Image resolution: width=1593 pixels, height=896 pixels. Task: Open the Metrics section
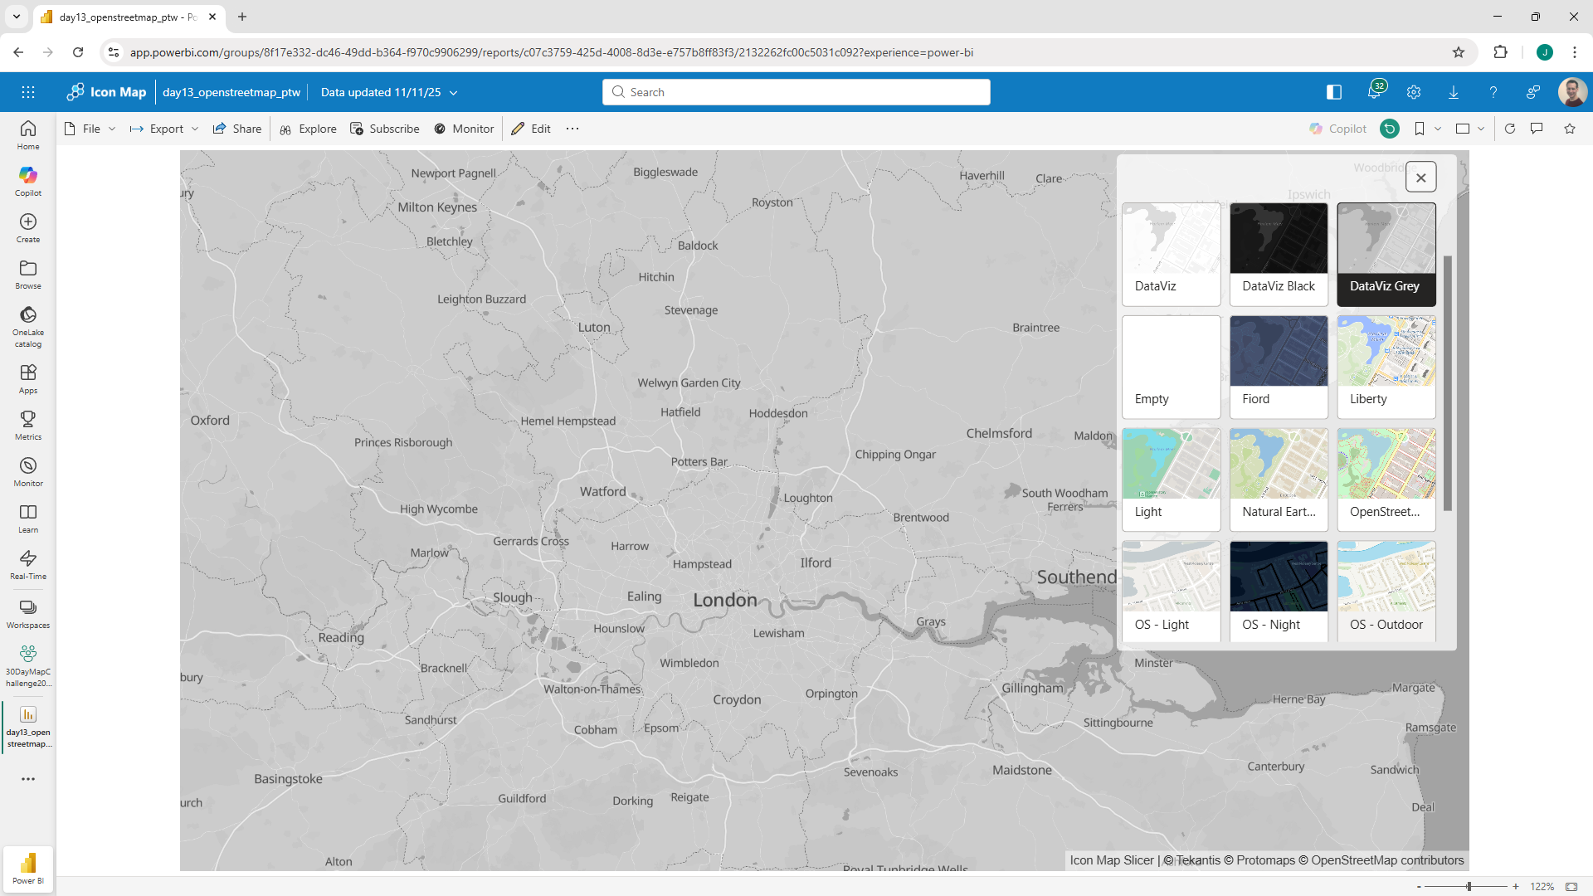coord(27,424)
